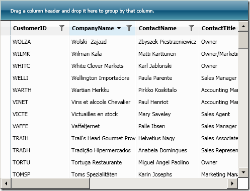This screenshot has height=191, width=250.
Task: Select contact Karl Jablonski
Action: tap(168, 66)
